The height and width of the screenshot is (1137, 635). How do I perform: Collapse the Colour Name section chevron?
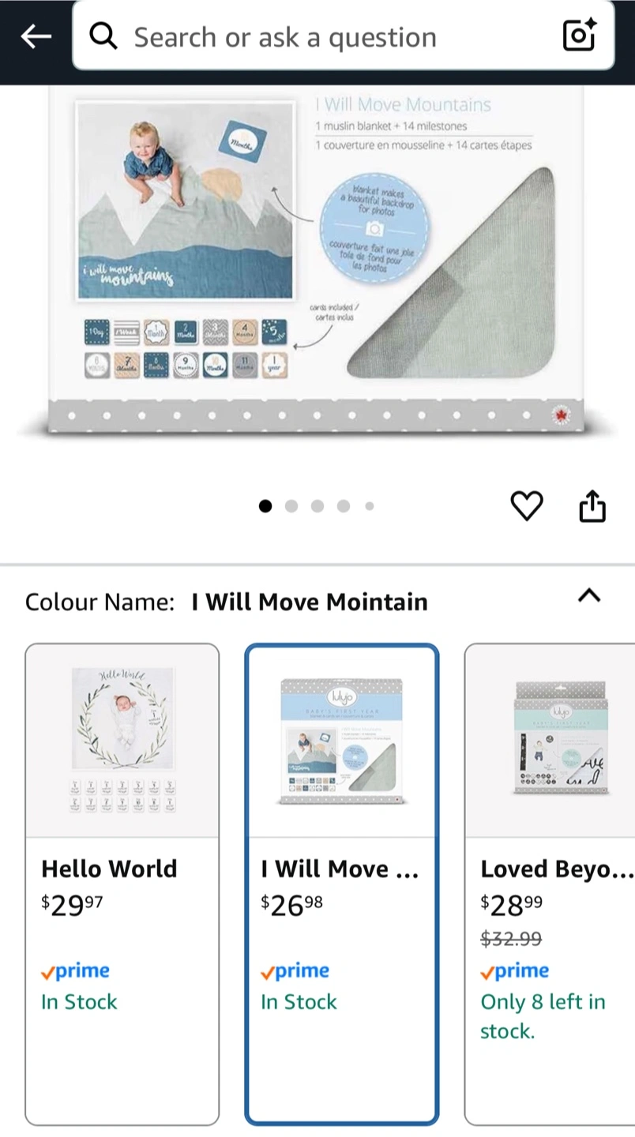(589, 596)
